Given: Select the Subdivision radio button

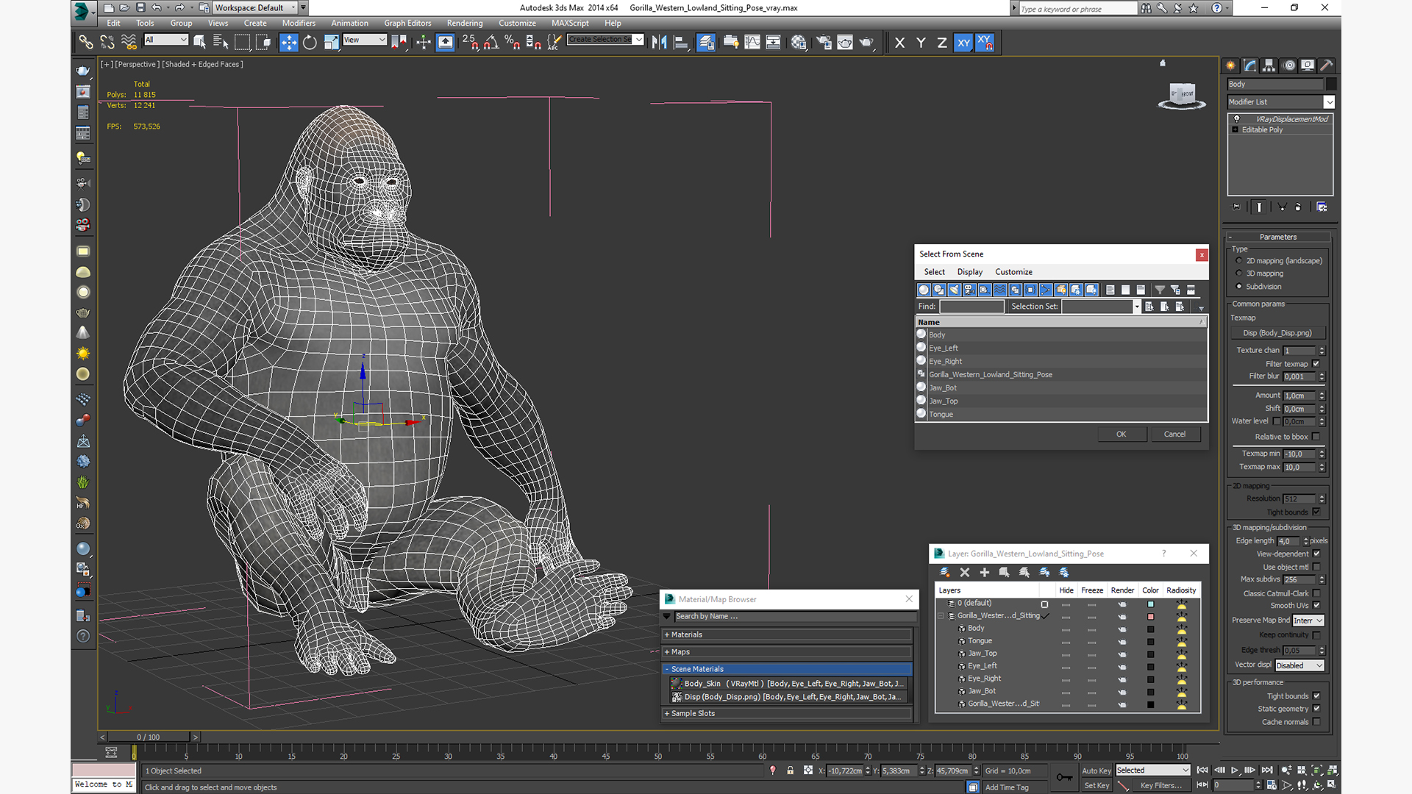Looking at the screenshot, I should tap(1239, 287).
